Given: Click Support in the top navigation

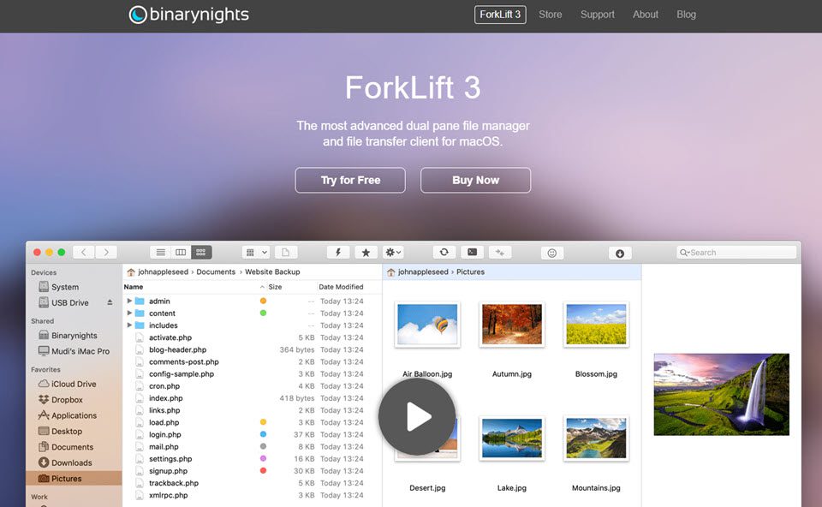Looking at the screenshot, I should click(597, 14).
